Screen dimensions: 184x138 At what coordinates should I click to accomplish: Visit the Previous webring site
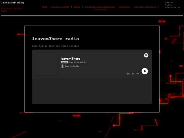pyautogui.click(x=7, y=8)
